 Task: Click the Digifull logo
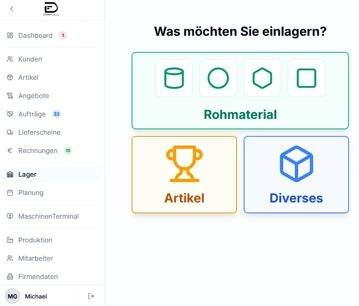click(x=51, y=9)
